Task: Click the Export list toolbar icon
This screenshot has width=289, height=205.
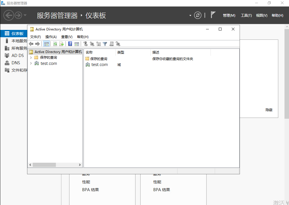Action: (62, 44)
